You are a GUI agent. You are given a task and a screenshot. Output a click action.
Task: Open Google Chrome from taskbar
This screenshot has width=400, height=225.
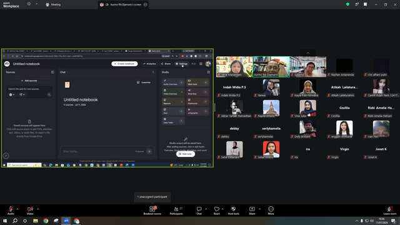pos(46,221)
